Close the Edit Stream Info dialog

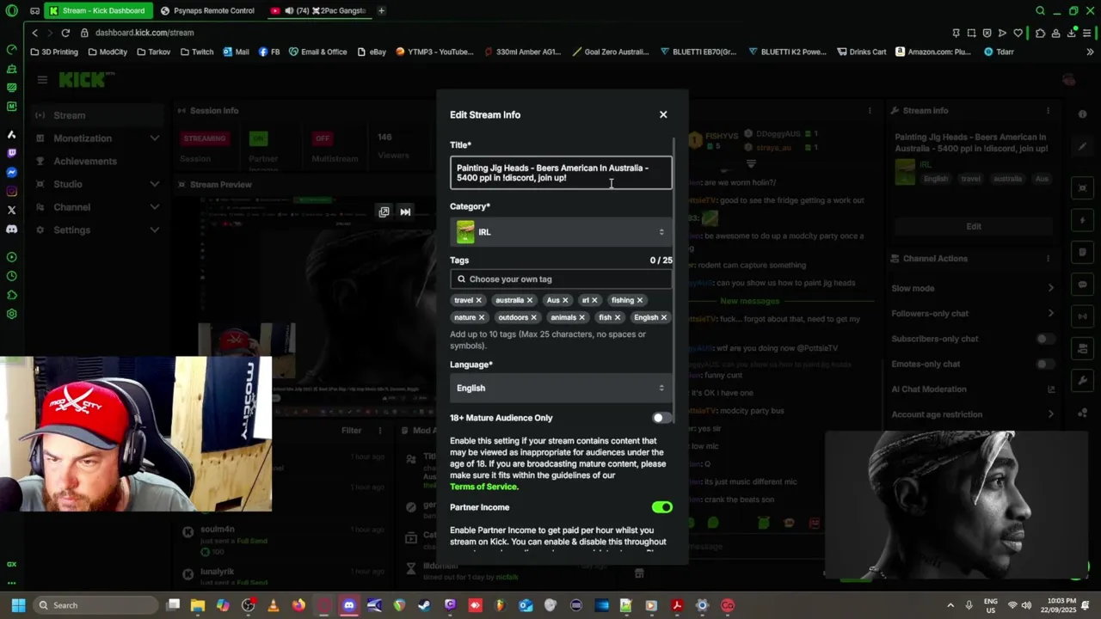point(663,114)
